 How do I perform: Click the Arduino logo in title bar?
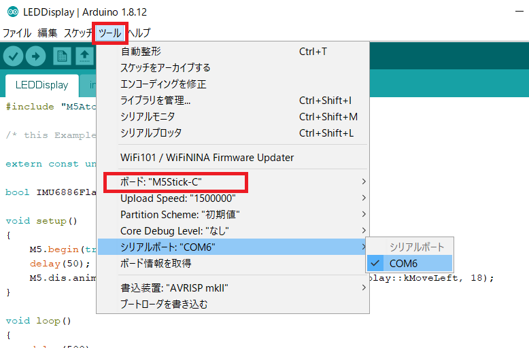[13, 12]
